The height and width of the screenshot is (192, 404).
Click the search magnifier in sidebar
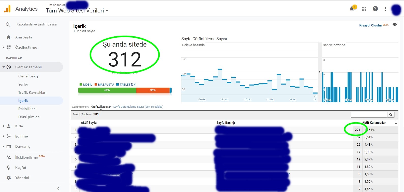(x=8, y=24)
